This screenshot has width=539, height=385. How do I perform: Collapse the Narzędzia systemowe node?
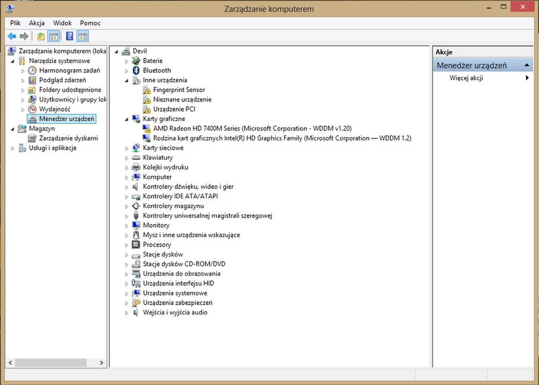(13, 61)
